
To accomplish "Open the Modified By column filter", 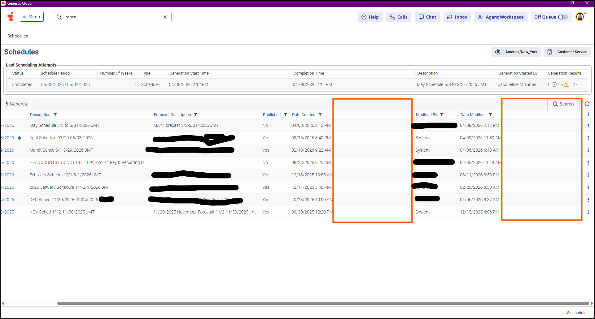I will 442,115.
